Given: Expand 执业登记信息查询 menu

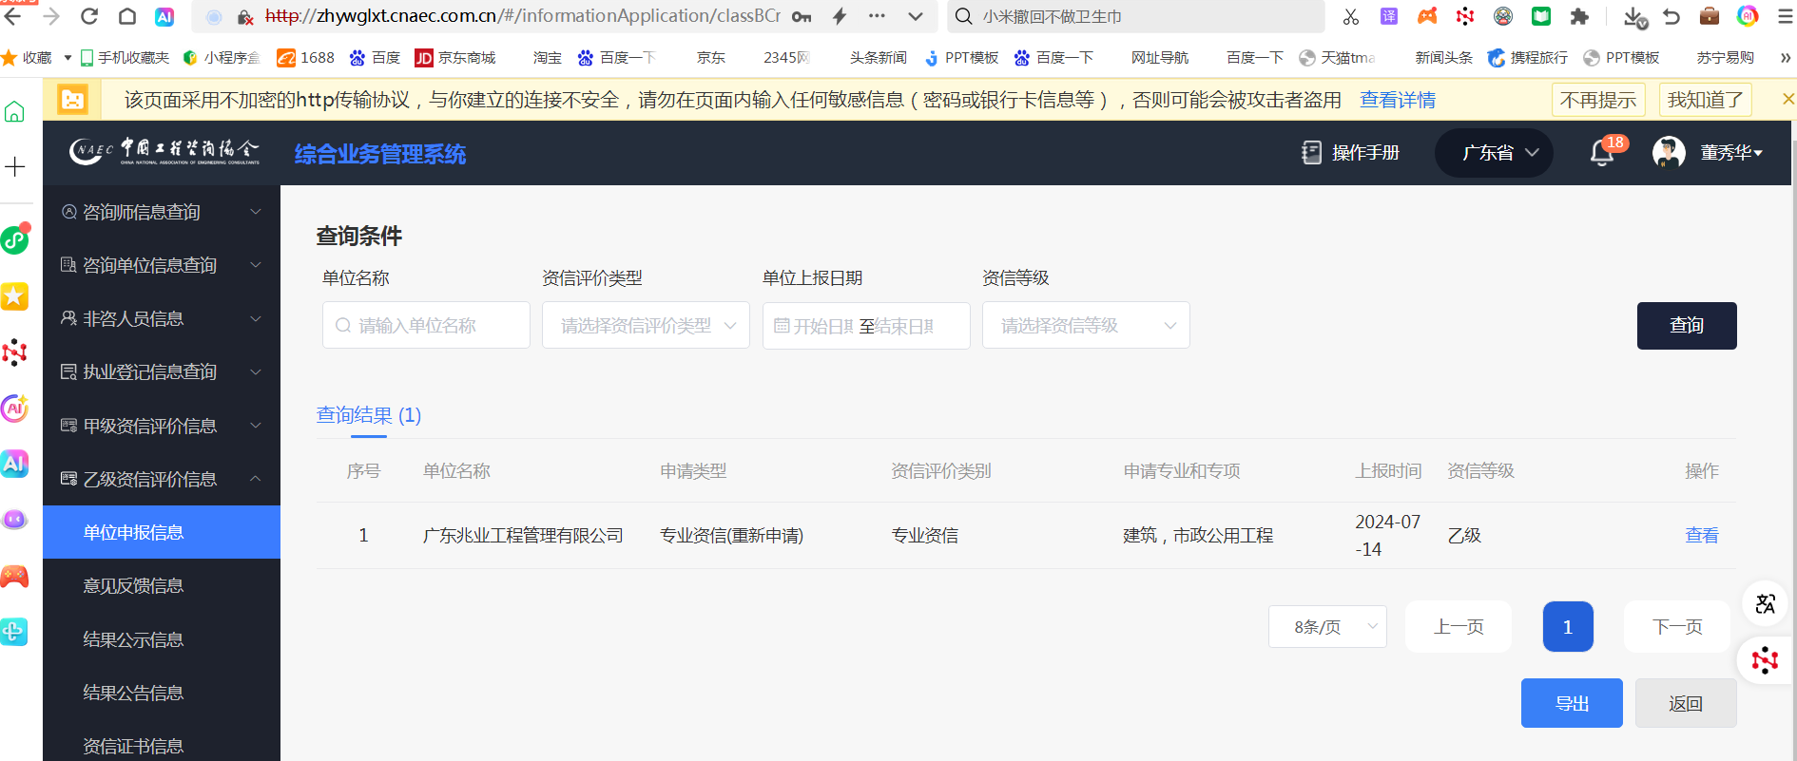Looking at the screenshot, I should tap(162, 371).
